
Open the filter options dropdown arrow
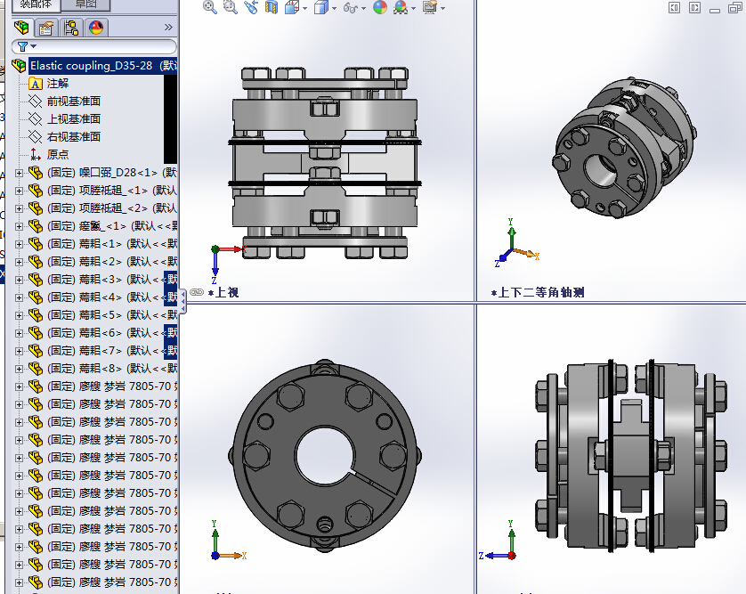click(33, 46)
